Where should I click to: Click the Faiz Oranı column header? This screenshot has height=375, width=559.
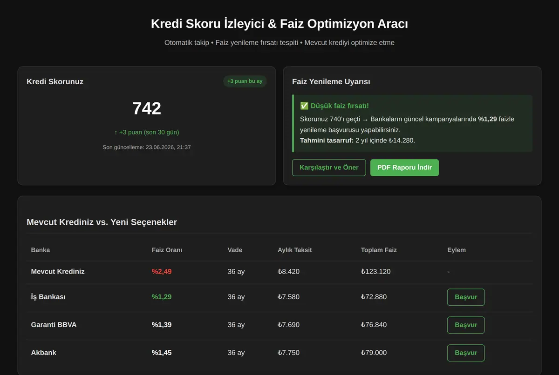pyautogui.click(x=167, y=250)
